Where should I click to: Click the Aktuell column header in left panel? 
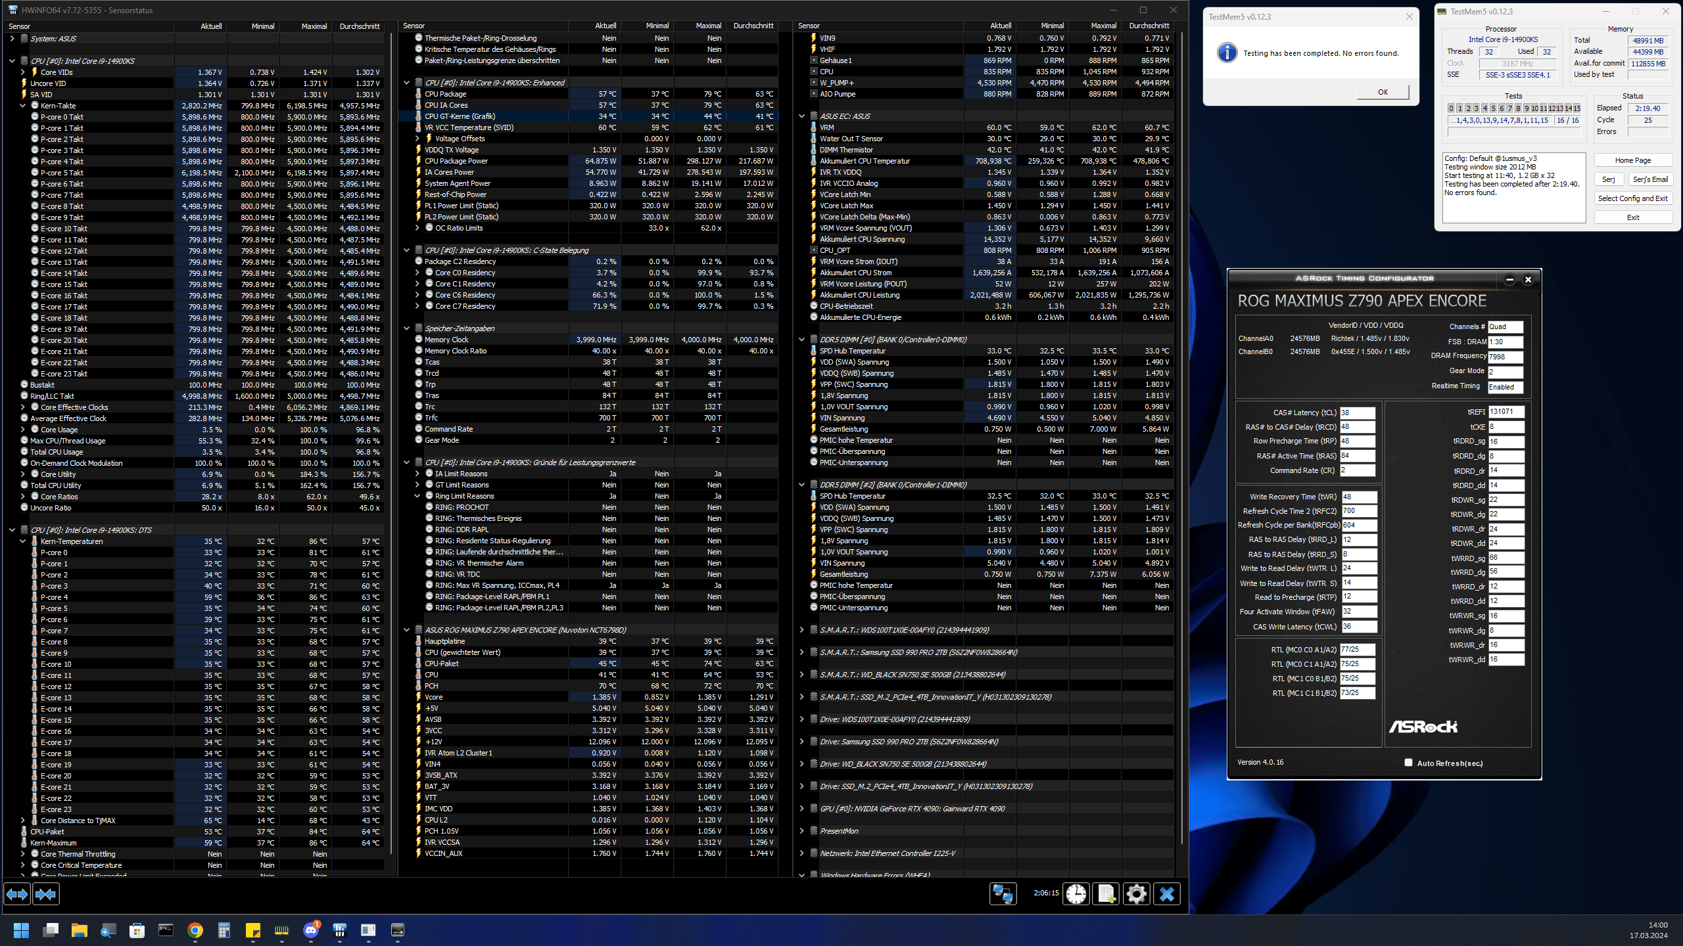(x=201, y=26)
